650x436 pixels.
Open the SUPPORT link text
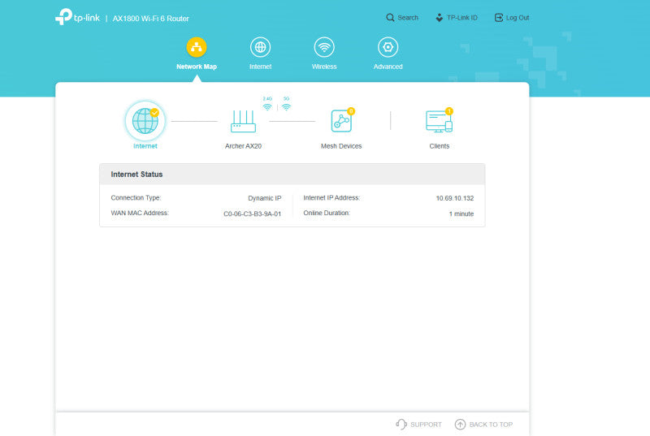[x=426, y=425]
